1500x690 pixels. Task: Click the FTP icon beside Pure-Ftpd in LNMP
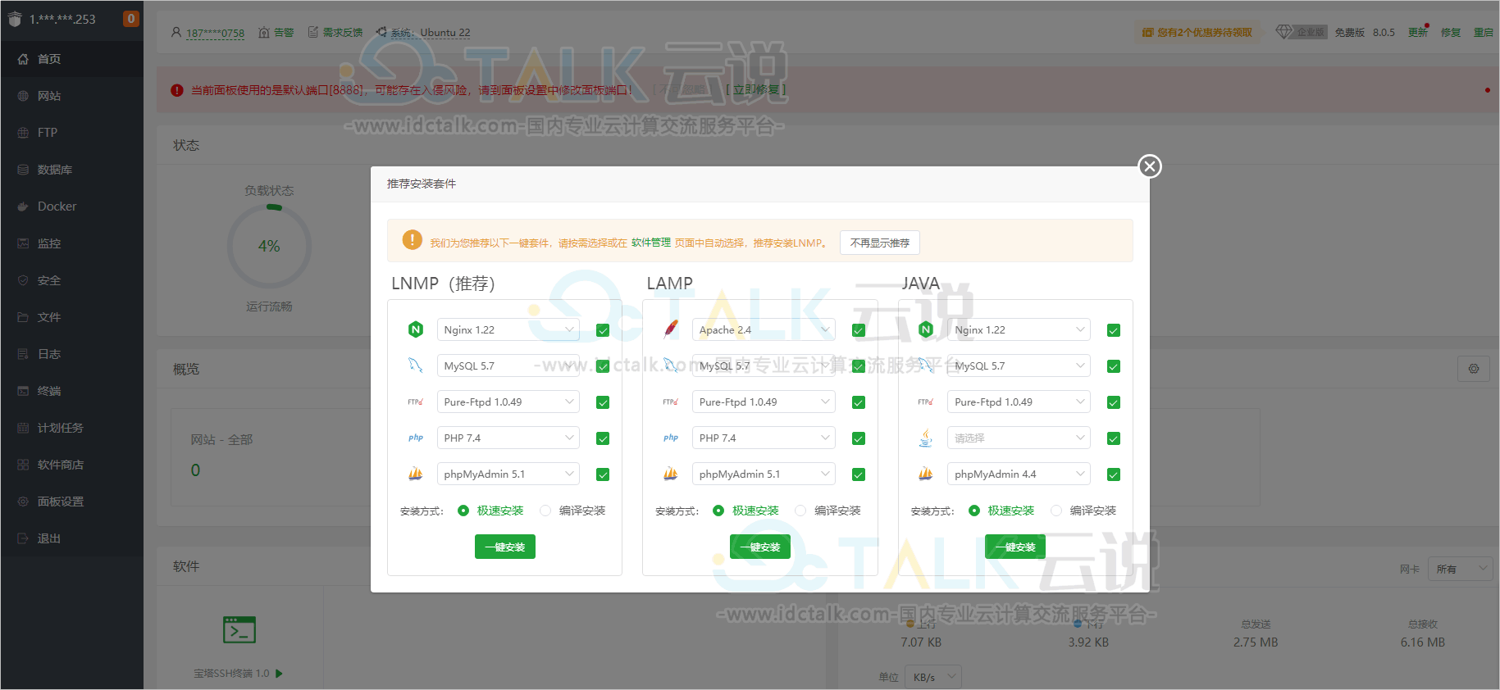point(416,402)
